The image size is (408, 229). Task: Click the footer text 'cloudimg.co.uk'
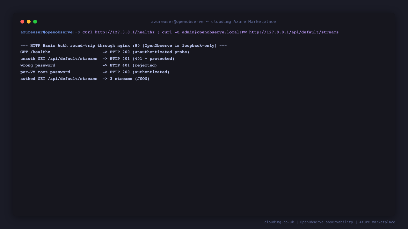pos(279,222)
